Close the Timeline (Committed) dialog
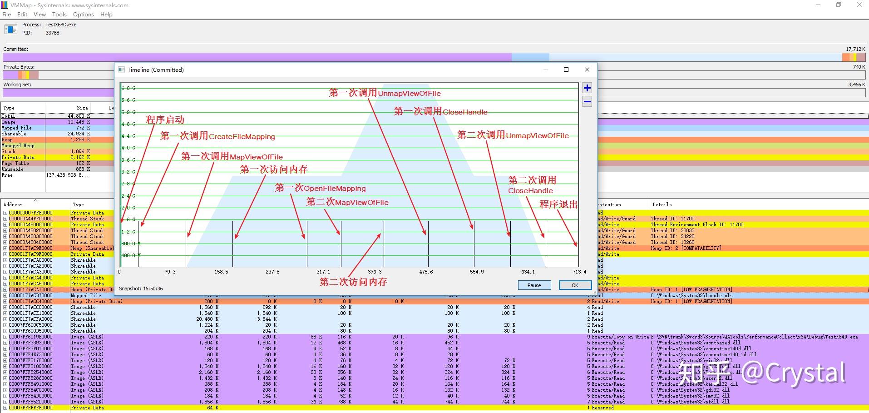 tap(587, 70)
